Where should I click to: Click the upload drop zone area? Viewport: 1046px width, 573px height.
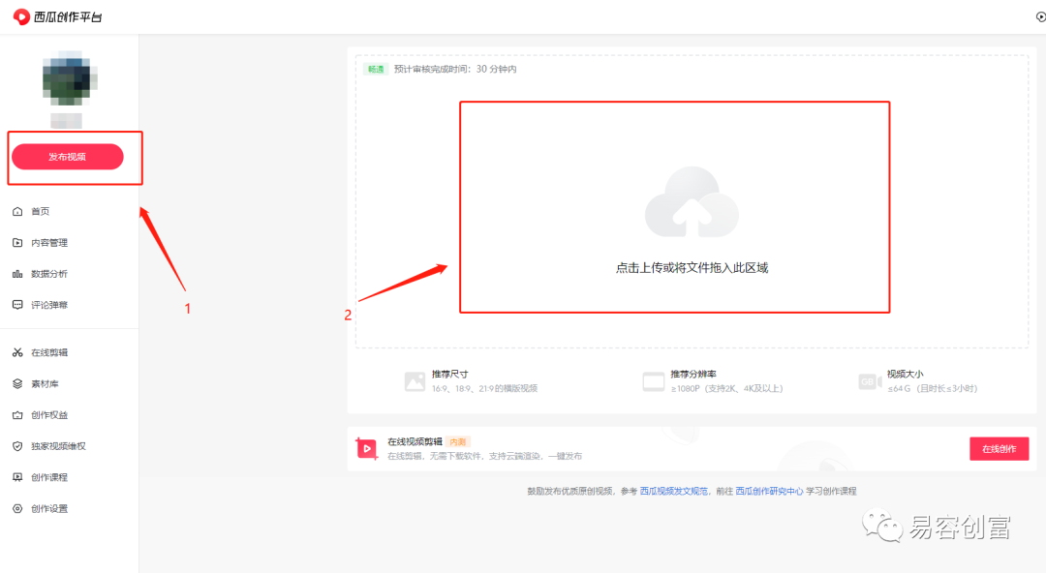tap(674, 206)
